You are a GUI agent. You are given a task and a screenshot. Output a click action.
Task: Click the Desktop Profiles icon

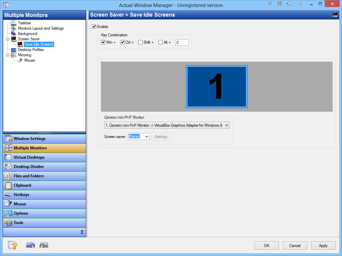[x=13, y=50]
